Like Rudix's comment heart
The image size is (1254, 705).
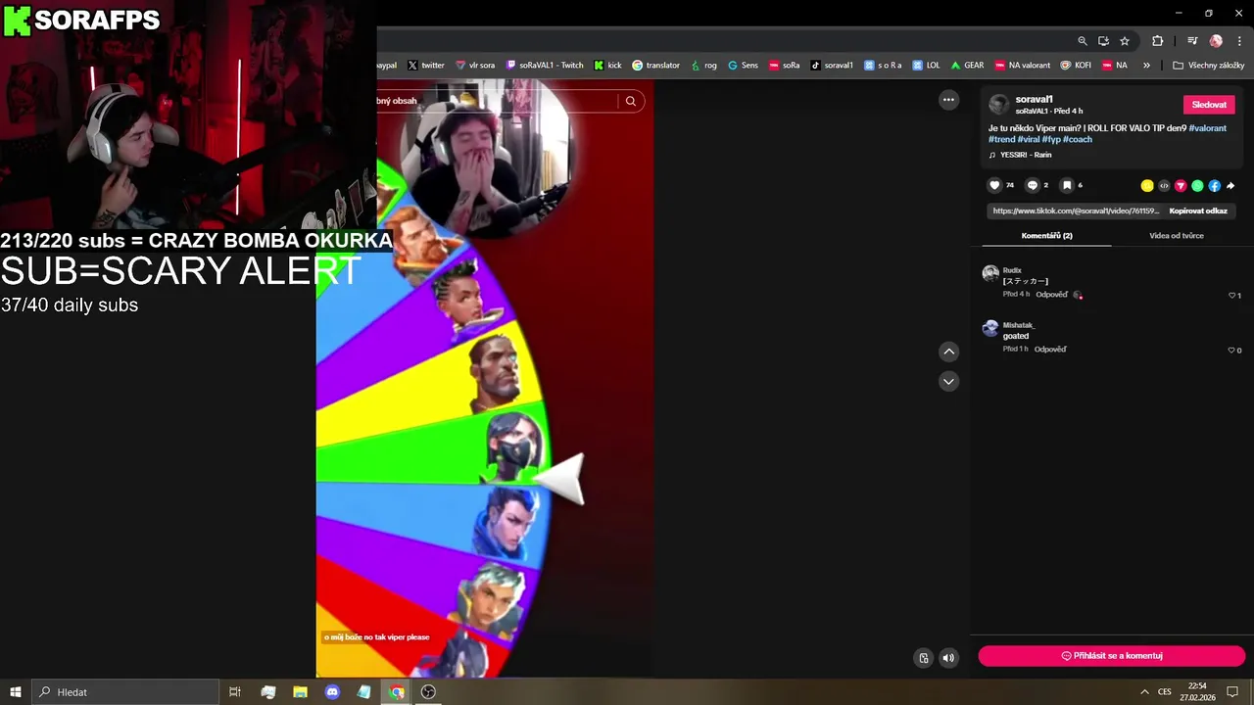click(1232, 296)
